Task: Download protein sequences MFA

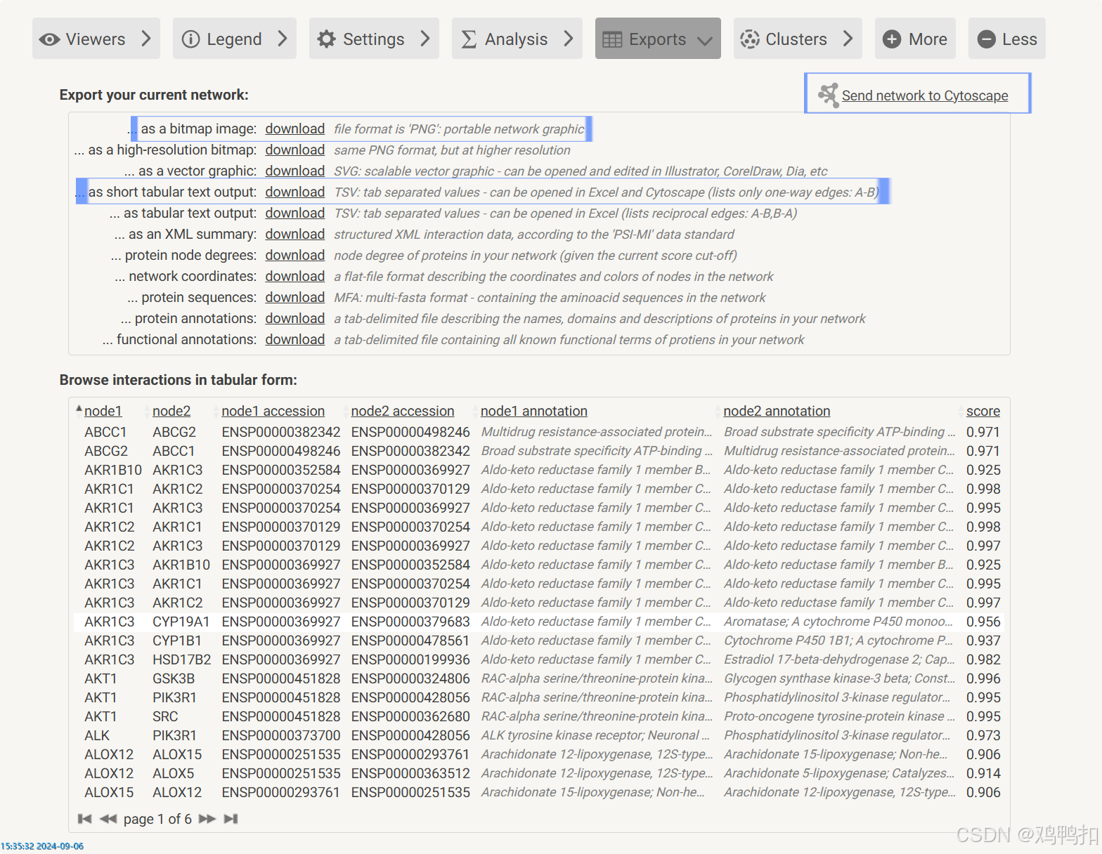Action: coord(295,298)
